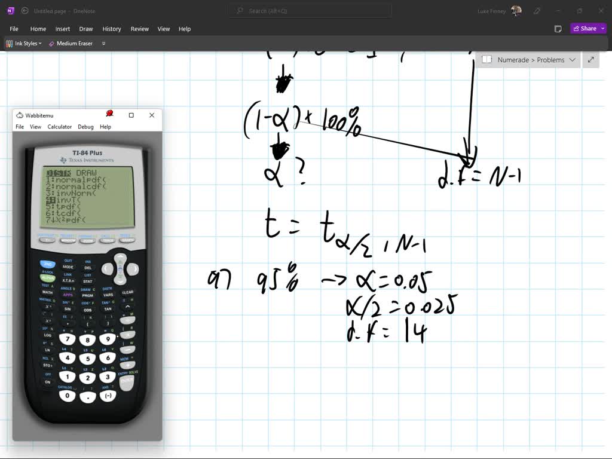Open the Debug menu in Wabbitemu
This screenshot has width=612, height=459.
pos(85,127)
